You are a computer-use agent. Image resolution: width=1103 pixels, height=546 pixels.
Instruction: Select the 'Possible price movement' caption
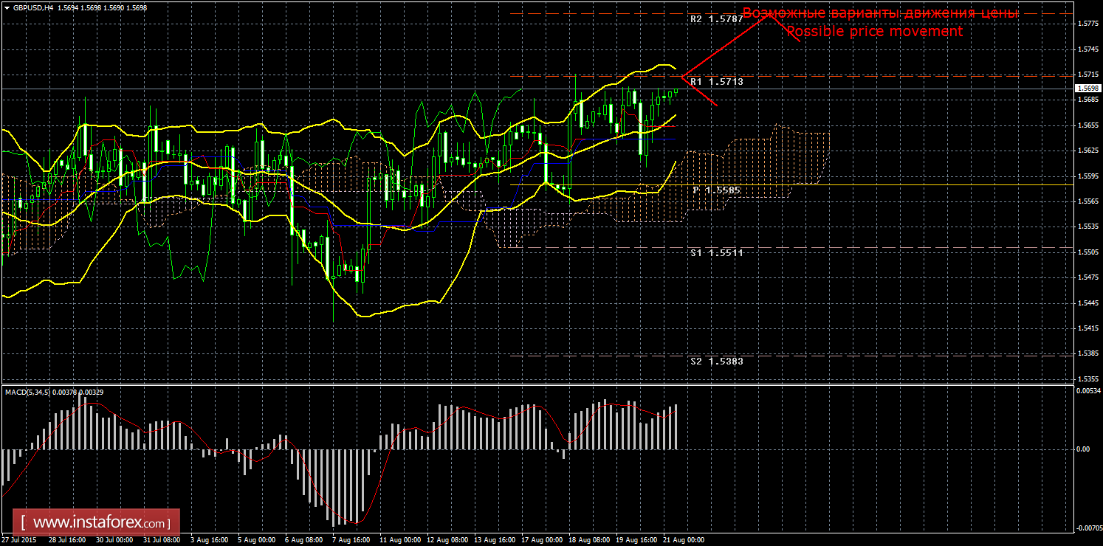coord(874,32)
